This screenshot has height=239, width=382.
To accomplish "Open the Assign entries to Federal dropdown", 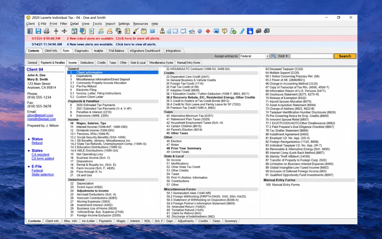I will [x=255, y=56].
